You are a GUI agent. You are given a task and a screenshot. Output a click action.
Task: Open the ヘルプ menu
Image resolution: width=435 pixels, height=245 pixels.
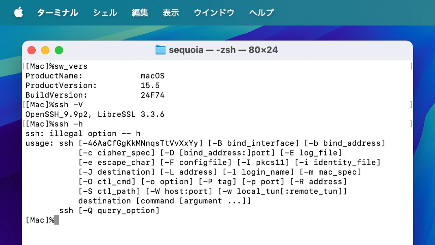pyautogui.click(x=261, y=13)
